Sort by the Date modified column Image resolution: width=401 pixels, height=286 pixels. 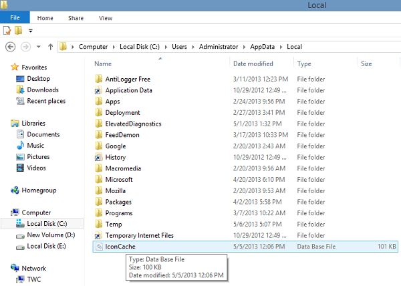(251, 64)
